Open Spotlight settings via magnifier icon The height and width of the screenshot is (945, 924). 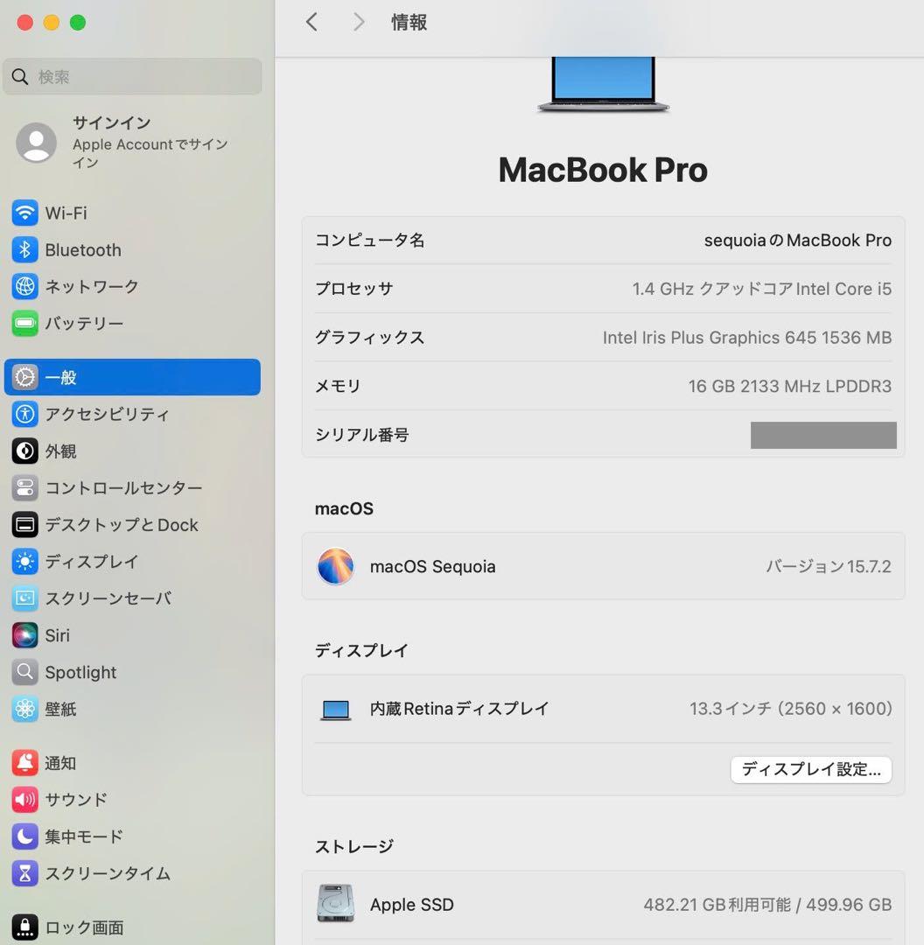pos(24,672)
